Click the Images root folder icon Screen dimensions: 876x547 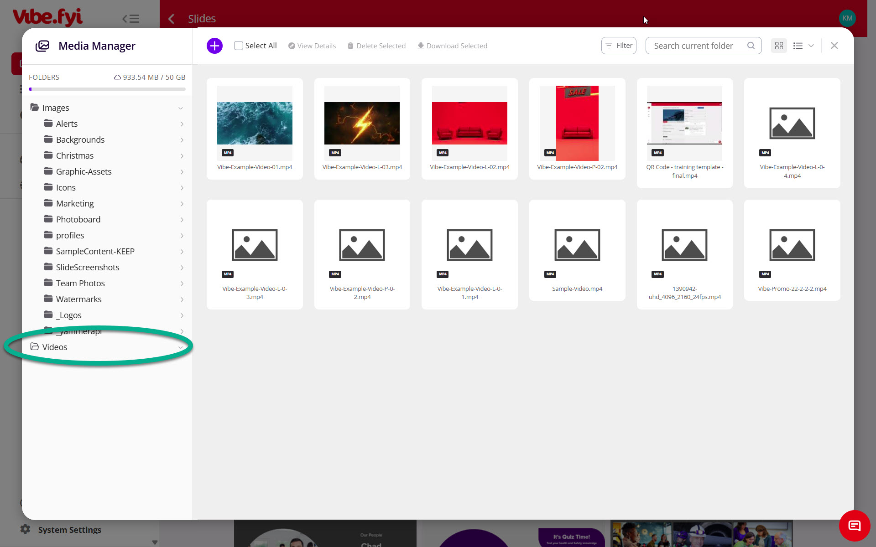[x=35, y=107]
